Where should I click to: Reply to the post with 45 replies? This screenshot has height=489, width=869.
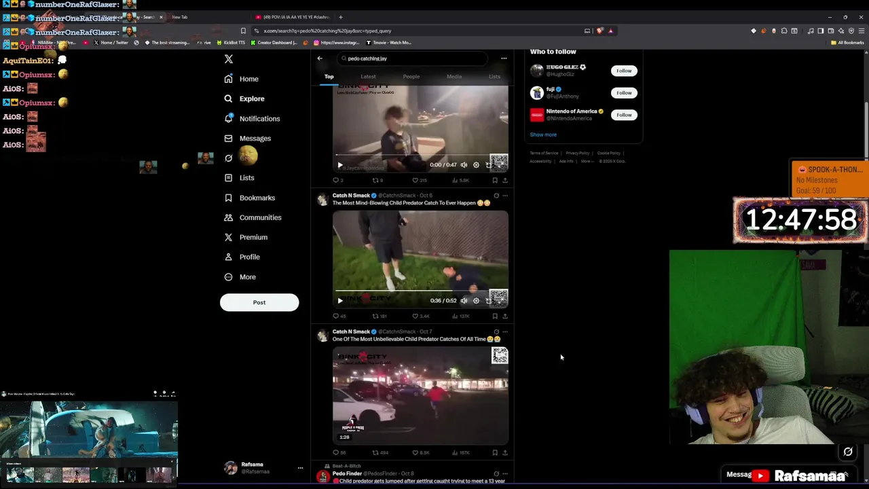[339, 316]
